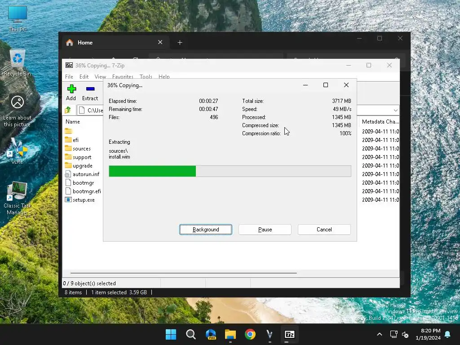
Task: Close the 36% Copying dialog with X
Action: (x=346, y=85)
